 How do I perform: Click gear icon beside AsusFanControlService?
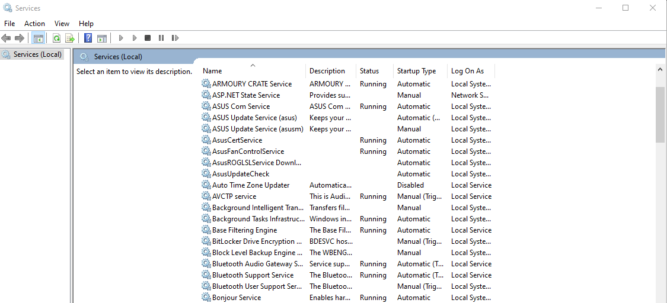[206, 151]
